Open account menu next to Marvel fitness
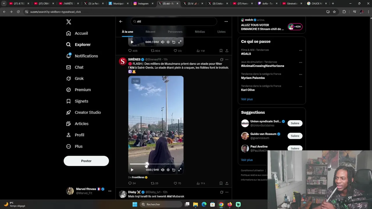 [x=110, y=191]
